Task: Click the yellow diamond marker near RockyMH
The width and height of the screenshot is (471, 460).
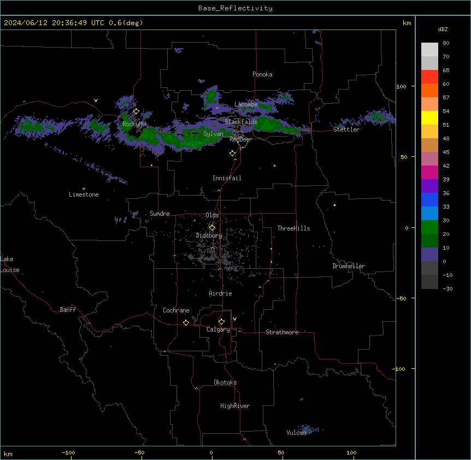Action: pyautogui.click(x=136, y=111)
